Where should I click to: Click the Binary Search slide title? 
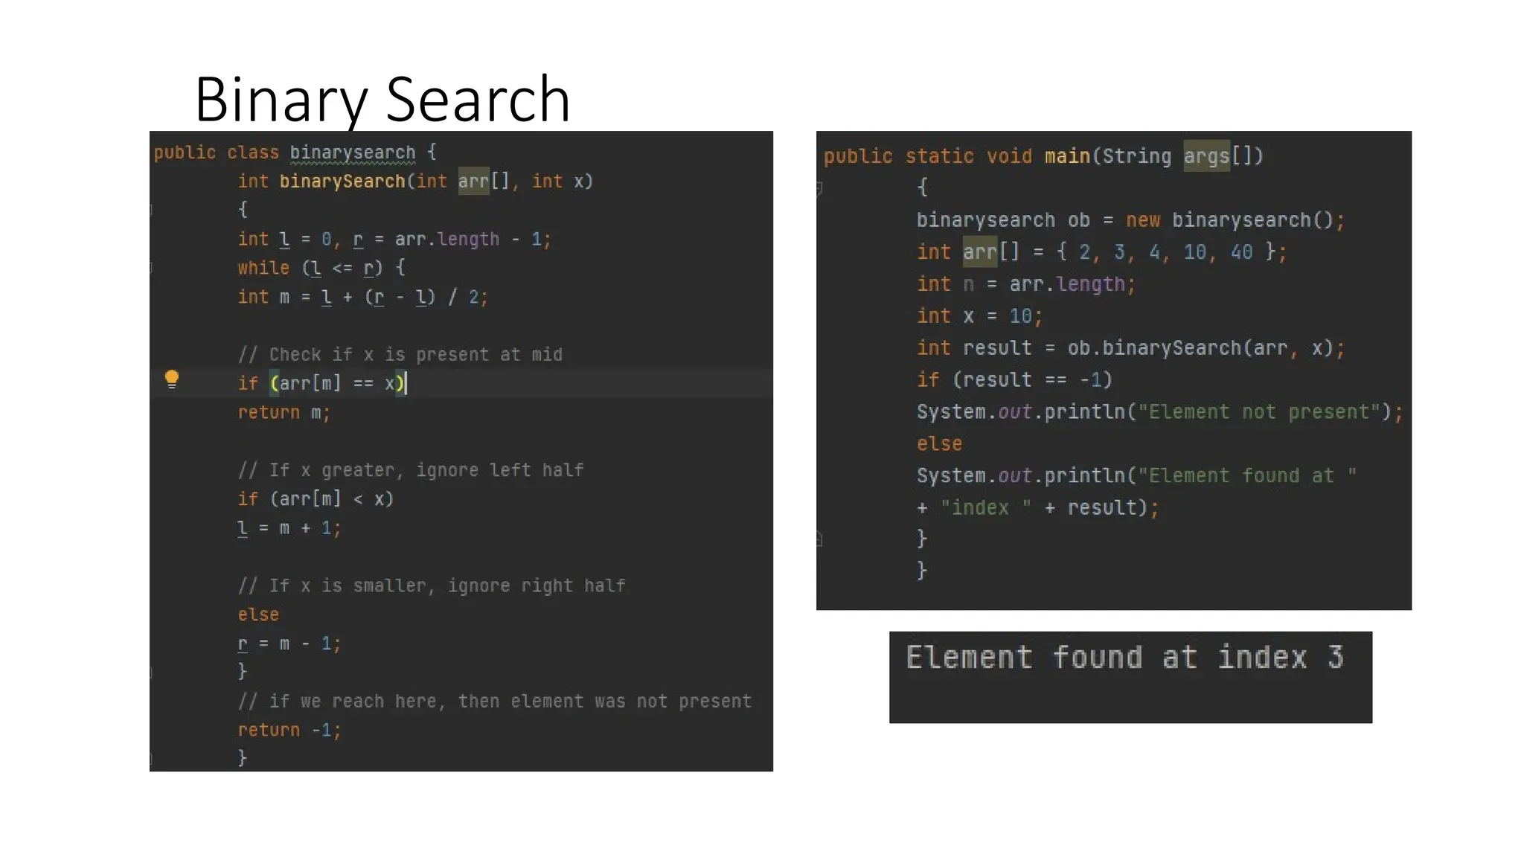(x=382, y=99)
